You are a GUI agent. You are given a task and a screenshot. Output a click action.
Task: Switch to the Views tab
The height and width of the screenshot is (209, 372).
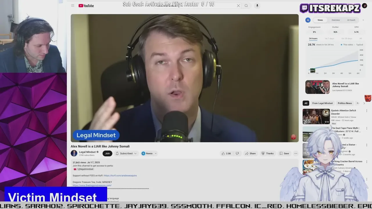click(320, 20)
